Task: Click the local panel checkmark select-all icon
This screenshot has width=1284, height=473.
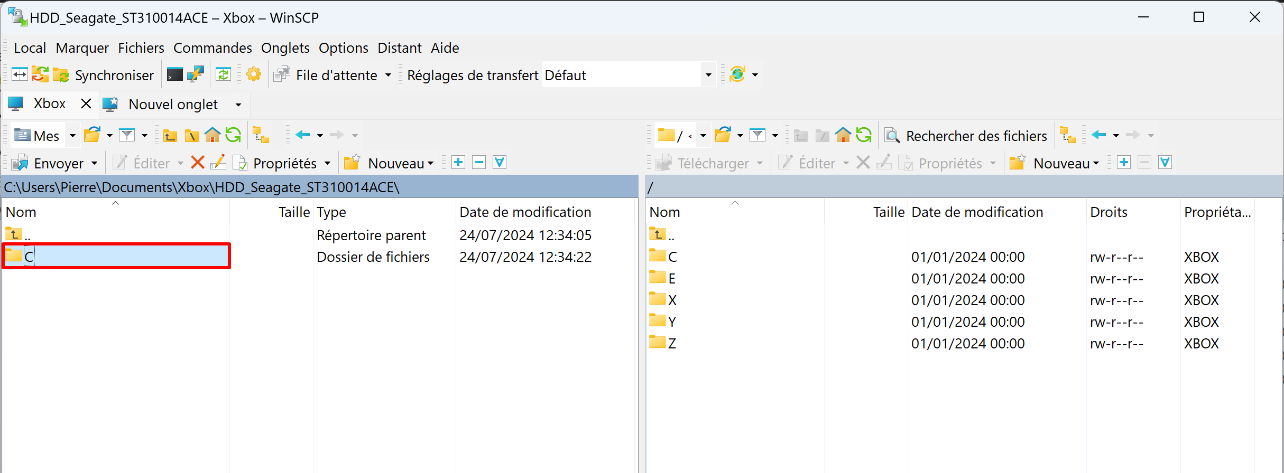Action: pos(500,163)
